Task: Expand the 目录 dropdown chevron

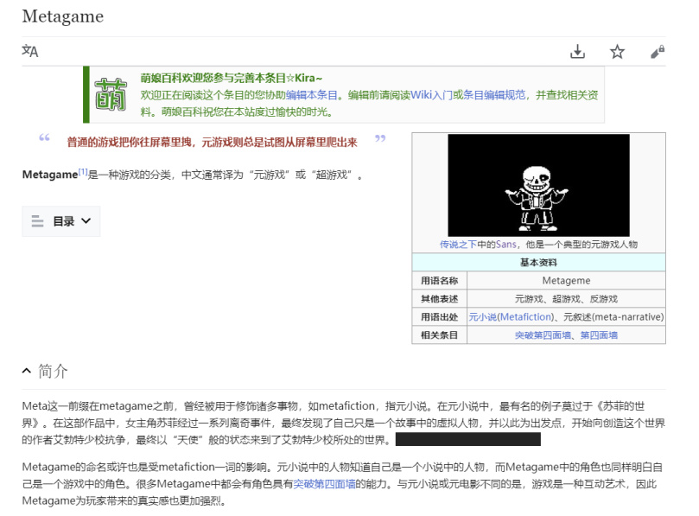Action: pos(86,220)
